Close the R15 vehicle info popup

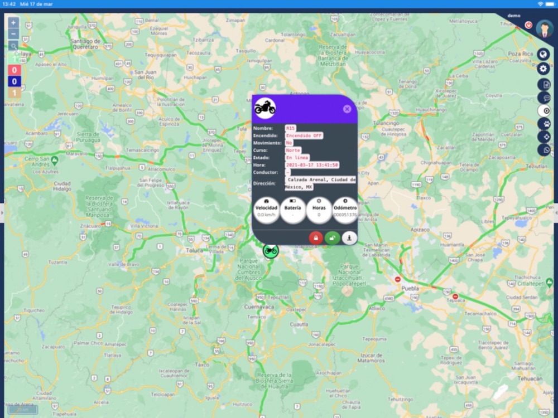(x=347, y=109)
